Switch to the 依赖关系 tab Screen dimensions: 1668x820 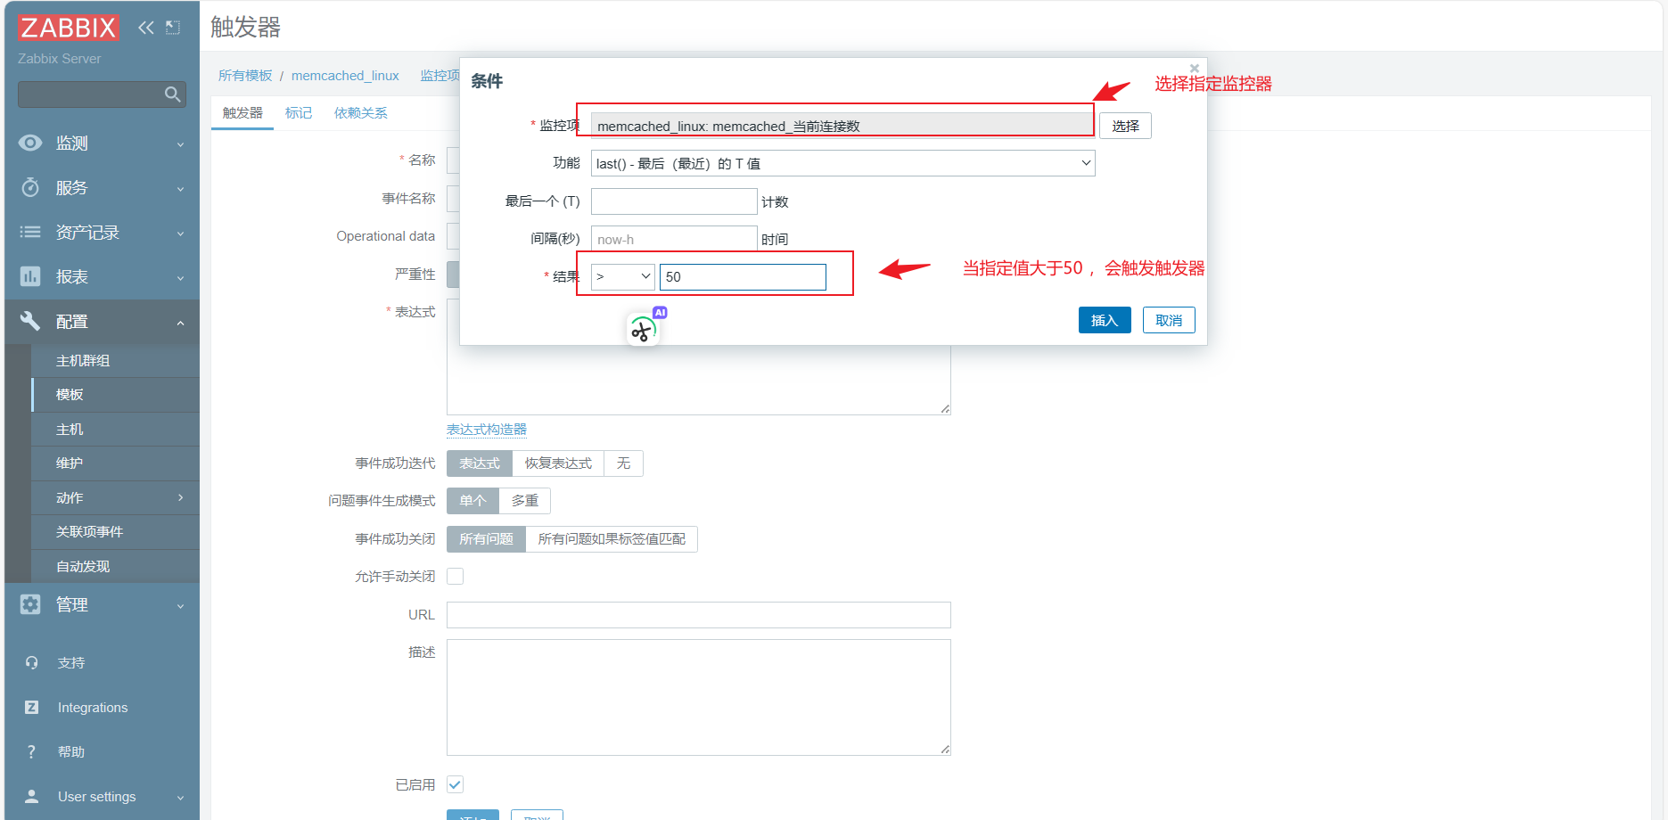pyautogui.click(x=361, y=113)
